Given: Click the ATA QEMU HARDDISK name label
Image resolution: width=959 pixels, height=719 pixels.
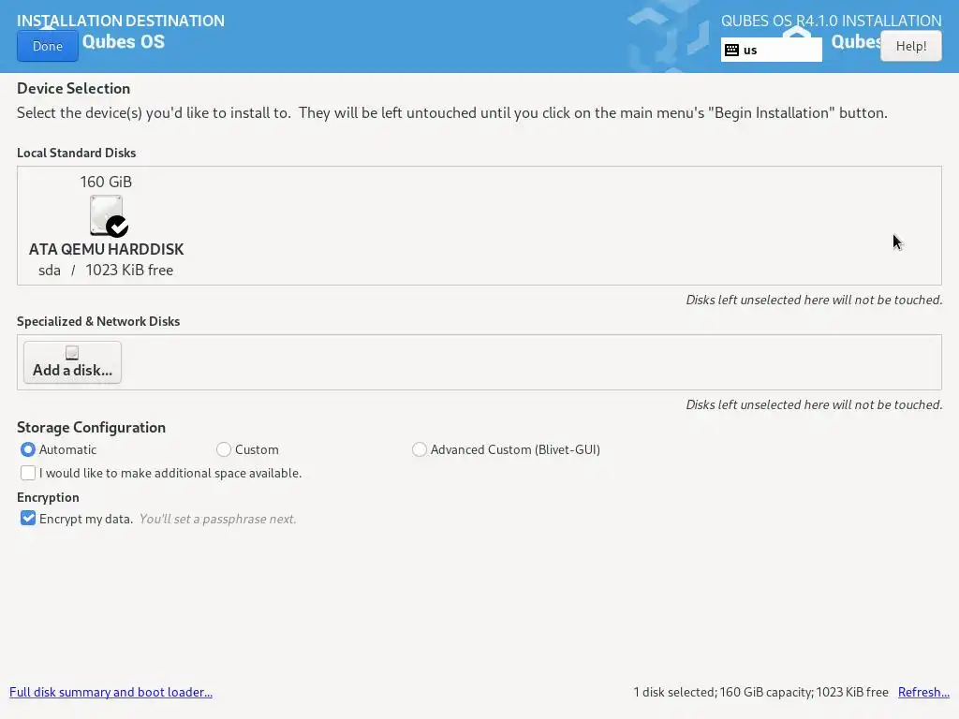Looking at the screenshot, I should [x=107, y=249].
